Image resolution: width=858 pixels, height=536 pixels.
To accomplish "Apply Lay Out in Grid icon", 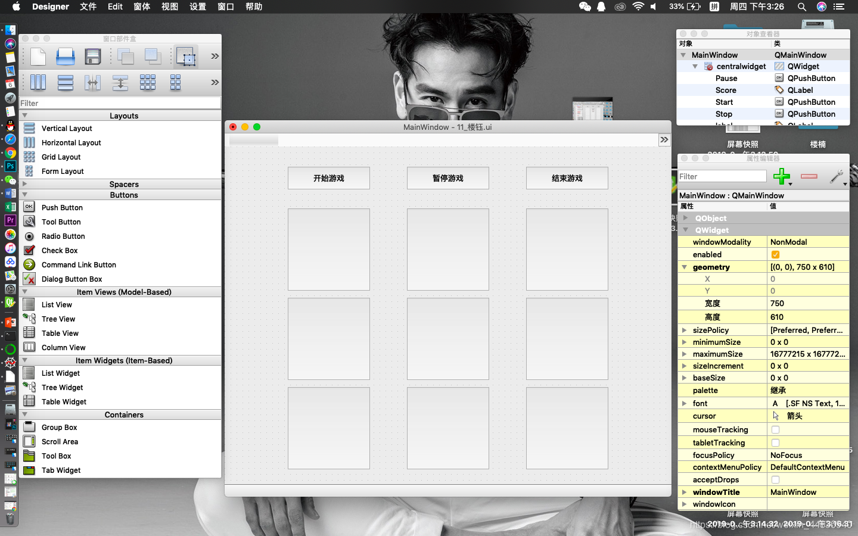I will [148, 82].
